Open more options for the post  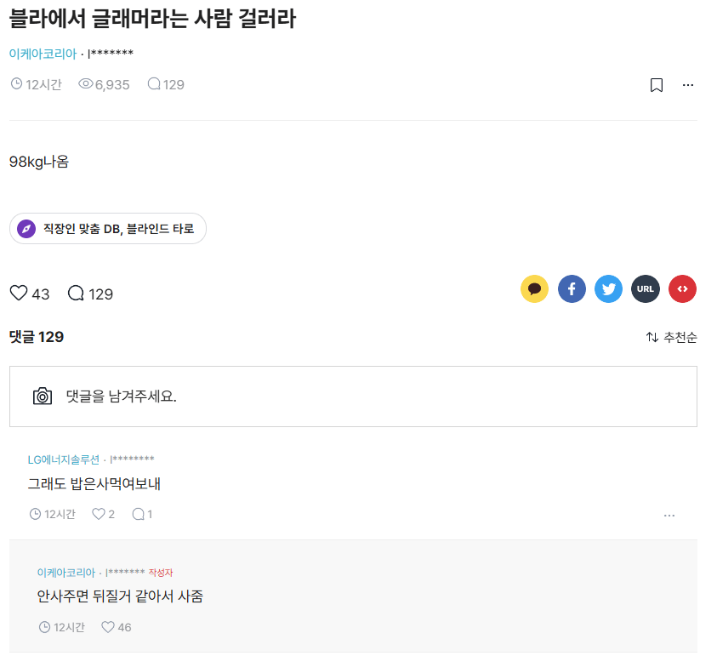click(x=688, y=84)
